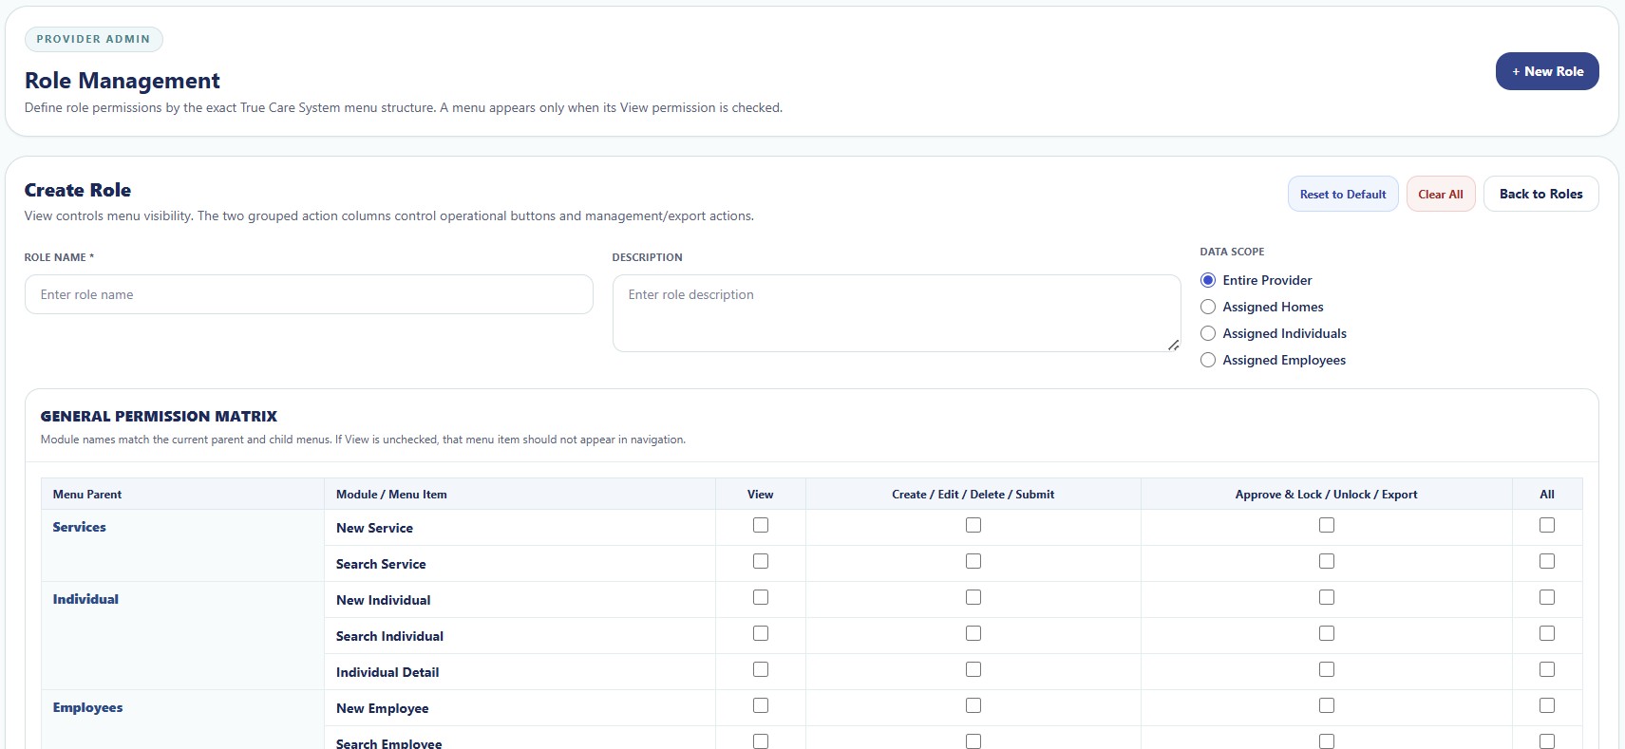Check All for Search Service row
The image size is (1625, 749).
1547,561
